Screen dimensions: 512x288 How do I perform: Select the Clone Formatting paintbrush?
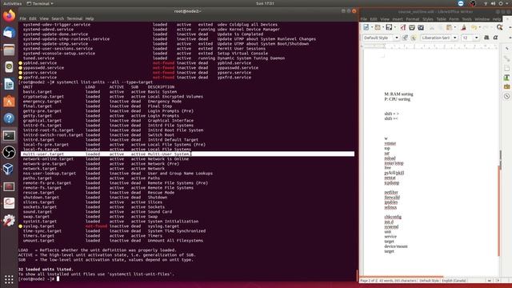click(464, 27)
